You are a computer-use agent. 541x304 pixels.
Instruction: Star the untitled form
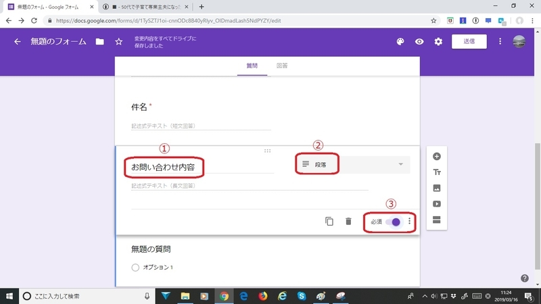tap(119, 42)
